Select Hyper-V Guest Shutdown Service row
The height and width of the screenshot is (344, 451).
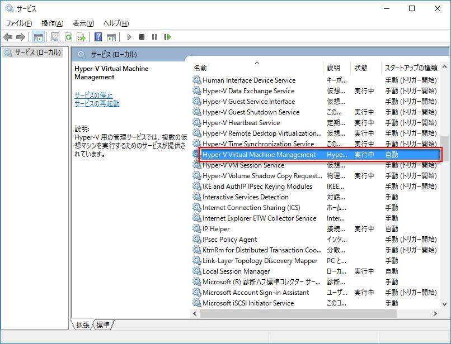(x=316, y=112)
